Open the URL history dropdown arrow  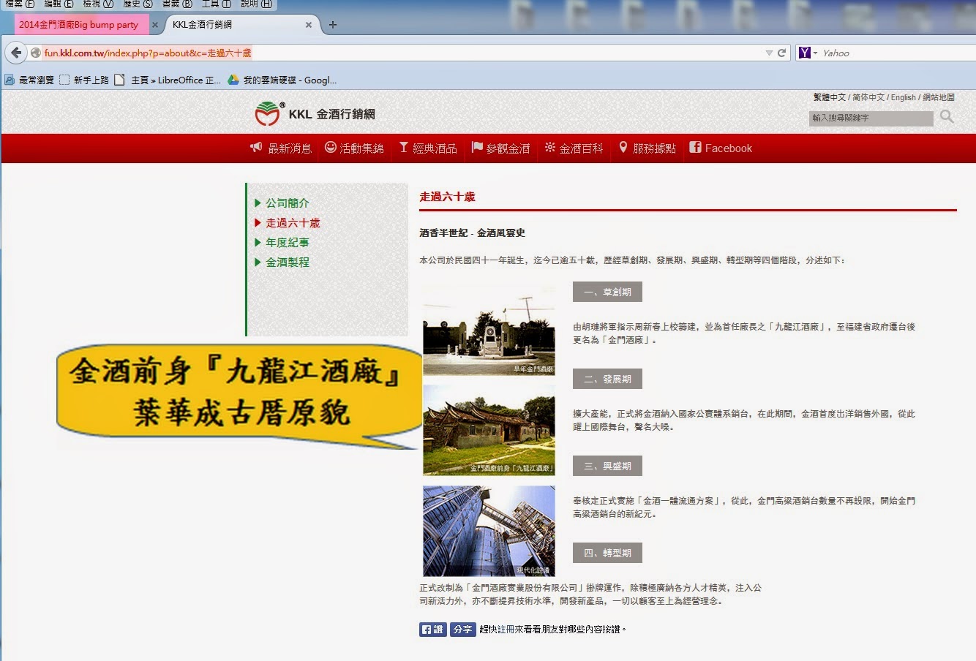(769, 53)
